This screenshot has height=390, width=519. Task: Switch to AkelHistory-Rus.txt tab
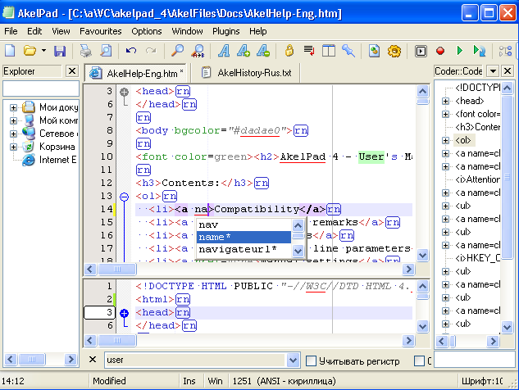(247, 73)
